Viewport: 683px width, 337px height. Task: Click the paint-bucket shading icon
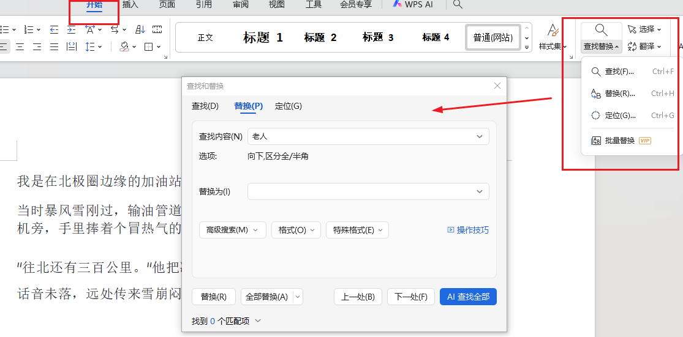(x=124, y=46)
